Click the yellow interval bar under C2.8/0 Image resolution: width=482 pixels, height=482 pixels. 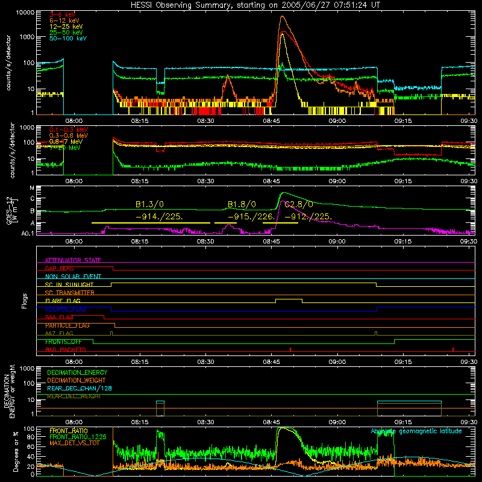tap(280, 223)
